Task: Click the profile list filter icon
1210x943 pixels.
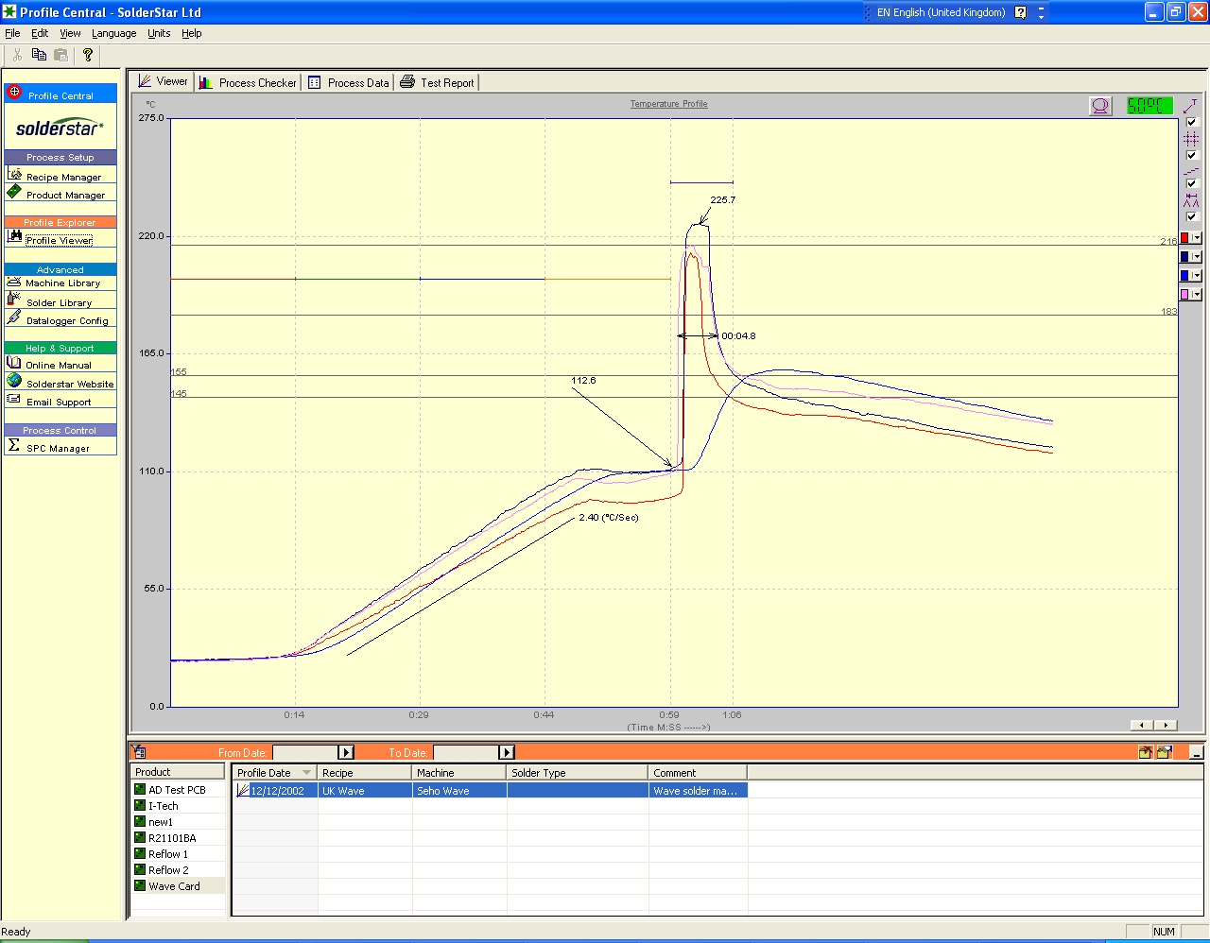Action: [x=139, y=752]
